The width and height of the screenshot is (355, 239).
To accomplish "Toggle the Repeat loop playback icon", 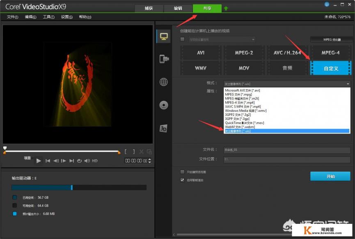I will 79,161.
